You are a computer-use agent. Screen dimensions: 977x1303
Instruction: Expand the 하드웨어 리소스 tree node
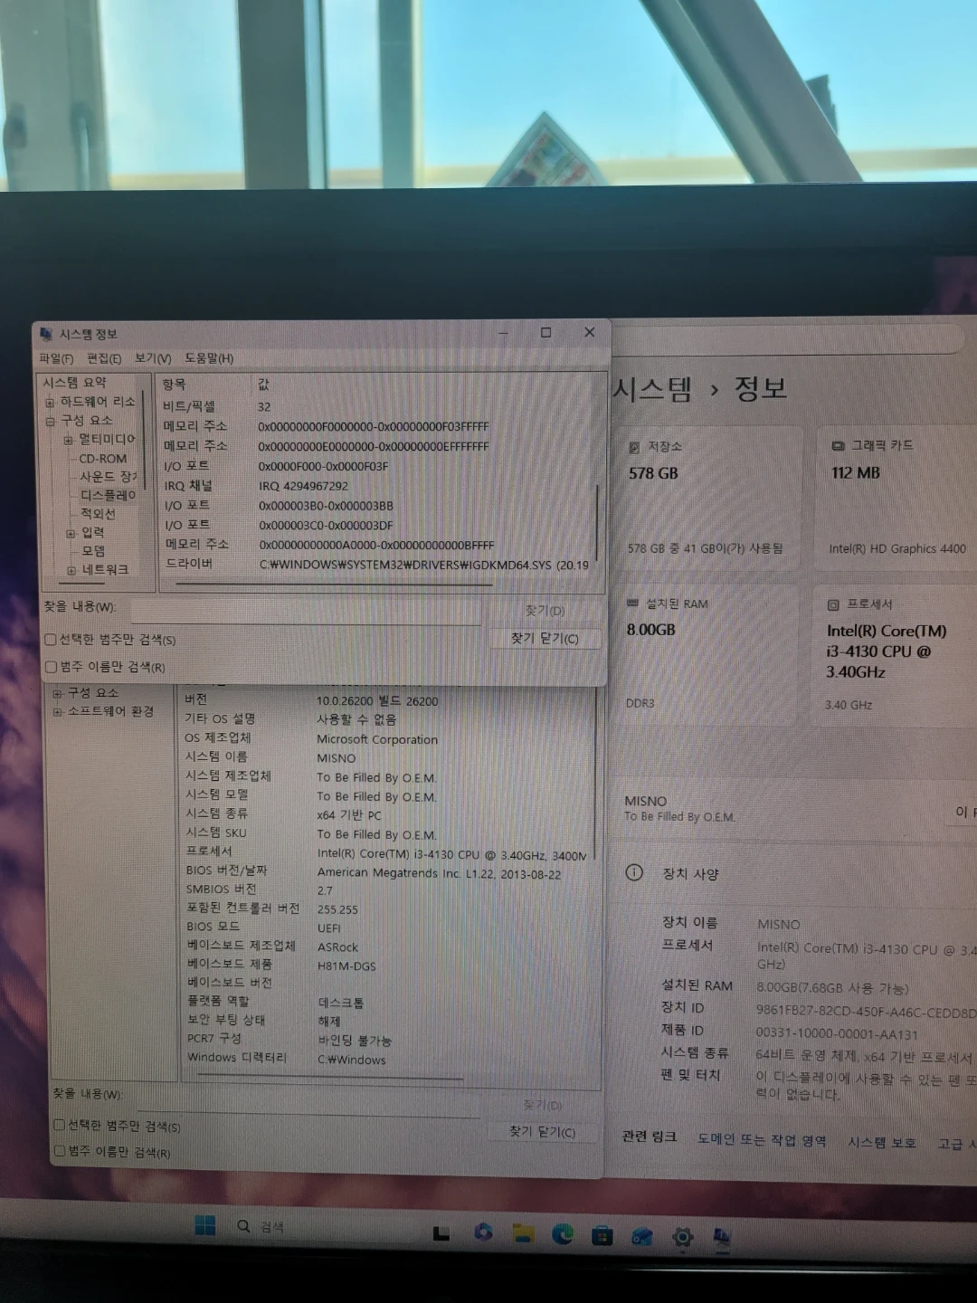[x=52, y=401]
